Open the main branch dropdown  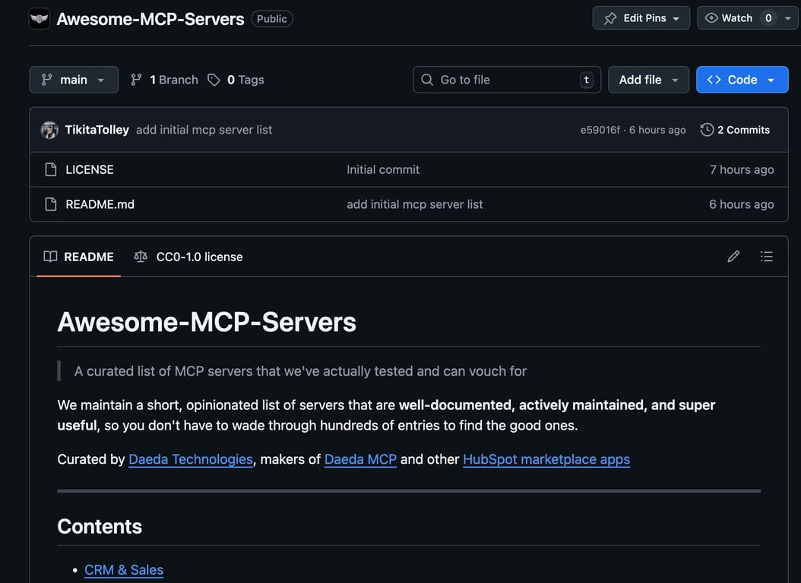coord(74,79)
